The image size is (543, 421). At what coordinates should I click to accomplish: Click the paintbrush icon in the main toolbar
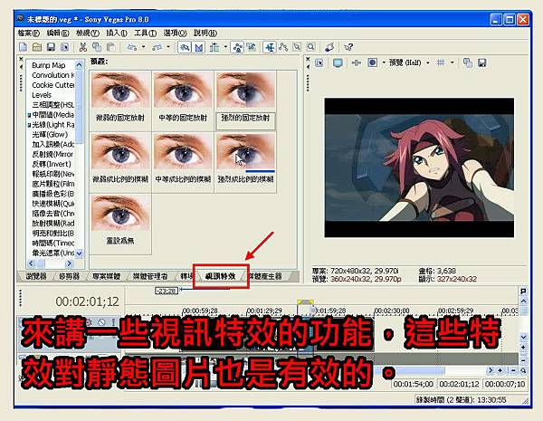pyautogui.click(x=329, y=47)
